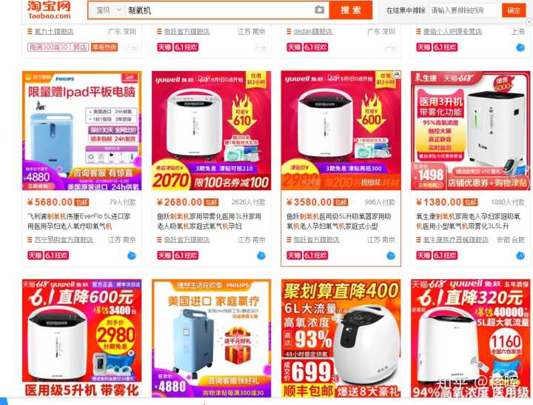
Task: Click the 天猫 badge under the ¥5680 listing
Action: click(35, 255)
